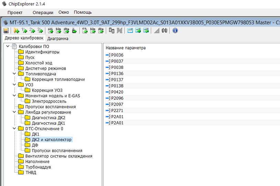Open the blue info (about) icon
Image resolution: width=280 pixels, height=186 pixels.
pos(175,30)
